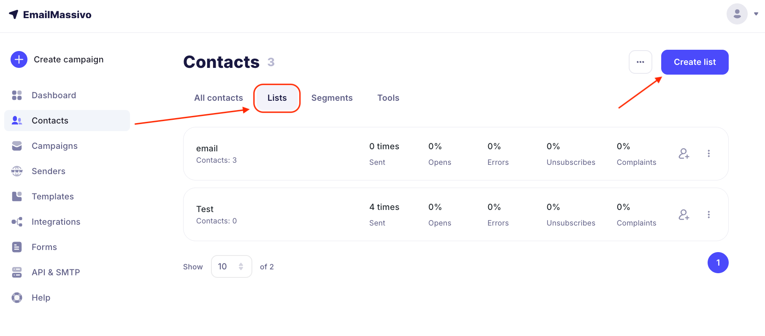Viewport: 765px width, 336px height.
Task: Click the ellipsis button beside Create list
Action: pos(640,62)
